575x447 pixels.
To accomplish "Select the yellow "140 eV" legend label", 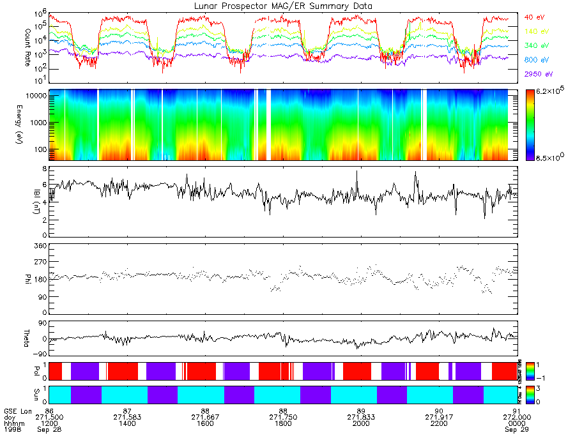I will coord(537,31).
